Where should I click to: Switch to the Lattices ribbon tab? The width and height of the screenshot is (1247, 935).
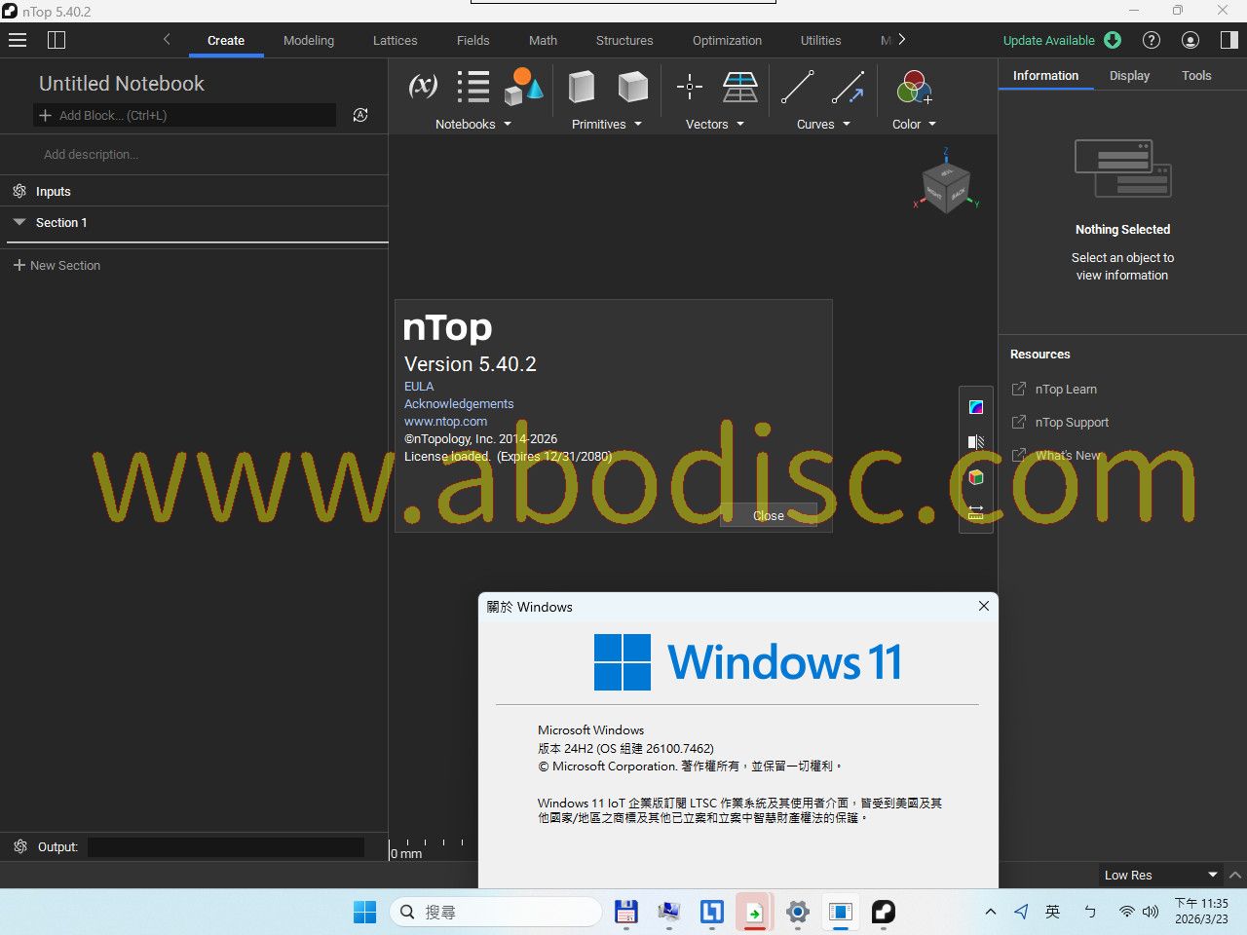pyautogui.click(x=395, y=41)
